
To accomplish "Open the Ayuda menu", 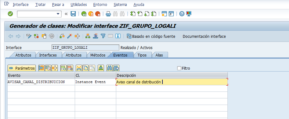I will tap(139, 5).
